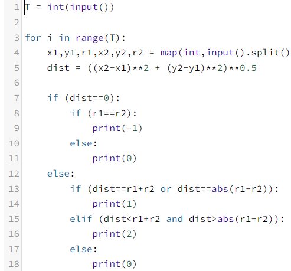Click the 'and' keyword on line 15
This screenshot has width=291, height=271.
(175, 219)
